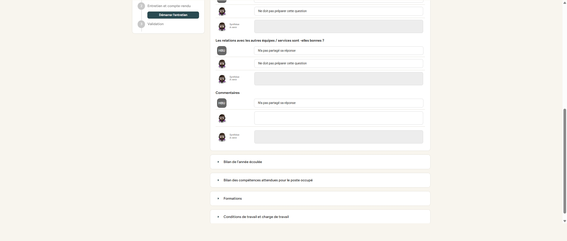Image resolution: width=567 pixels, height=241 pixels.
Task: Click the HBU avatar beside the relations question
Action: pos(222,51)
